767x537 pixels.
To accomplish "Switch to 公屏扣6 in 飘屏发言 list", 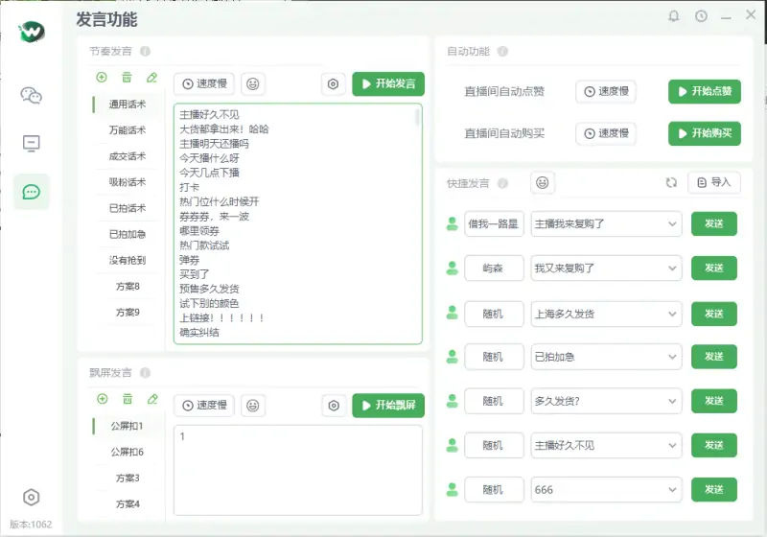I will pyautogui.click(x=127, y=452).
